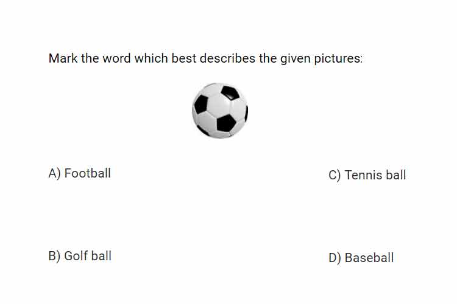This screenshot has height=304, width=457.
Task: Click the question prompt sentence
Action: coord(205,58)
